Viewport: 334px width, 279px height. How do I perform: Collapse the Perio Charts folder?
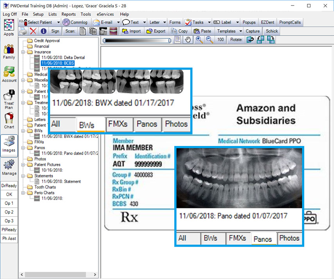click(23, 193)
